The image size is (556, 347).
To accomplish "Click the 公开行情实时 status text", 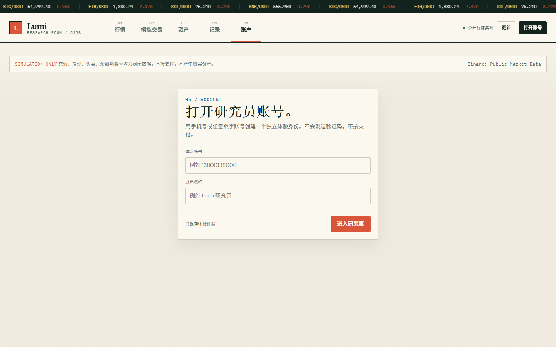I will tap(481, 28).
